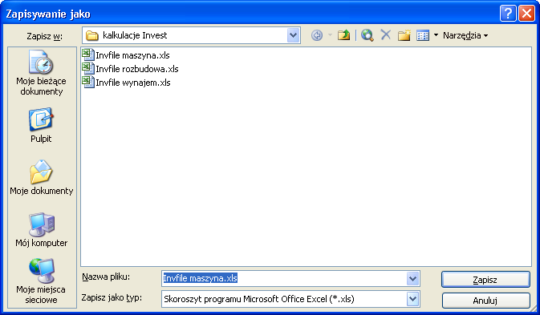
Task: Open Moje bieżące dokumenty shortcut
Action: pyautogui.click(x=42, y=73)
